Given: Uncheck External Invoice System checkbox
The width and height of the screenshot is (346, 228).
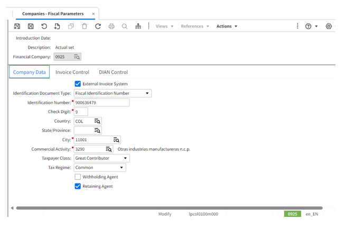Looking at the screenshot, I should [x=78, y=84].
